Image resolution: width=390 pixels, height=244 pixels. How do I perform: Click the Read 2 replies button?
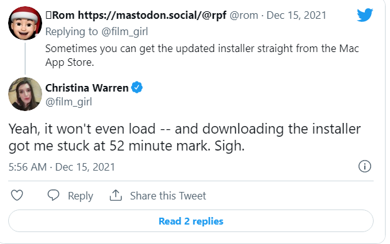pyautogui.click(x=191, y=221)
